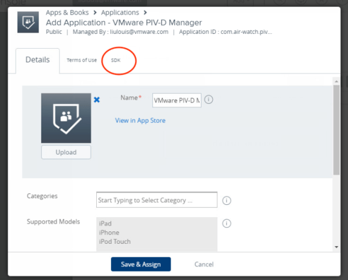The width and height of the screenshot is (348, 280).
Task: Switch to the Terms of Use tab
Action: click(81, 60)
